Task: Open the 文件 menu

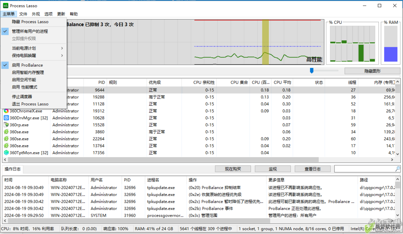Action: [x=23, y=14]
